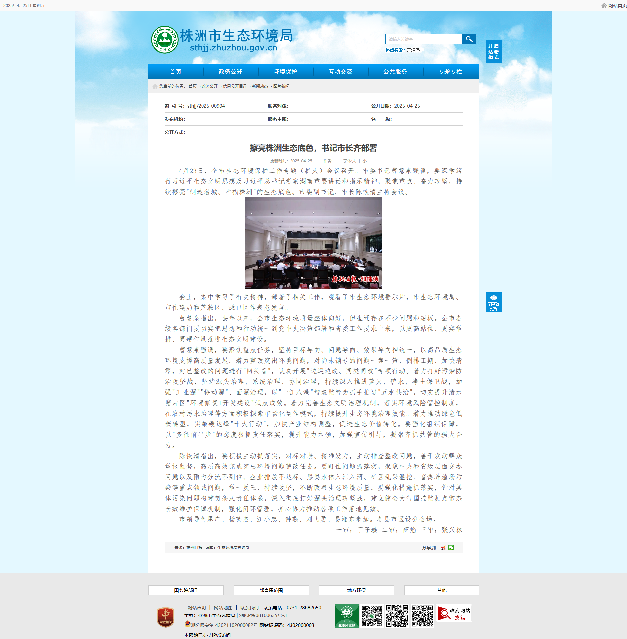Viewport: 627px width, 639px height.
Task: Expand the 国务院部门 links dropdown
Action: coord(186,590)
